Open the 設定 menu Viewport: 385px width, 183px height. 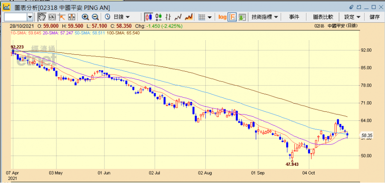coord(352,17)
